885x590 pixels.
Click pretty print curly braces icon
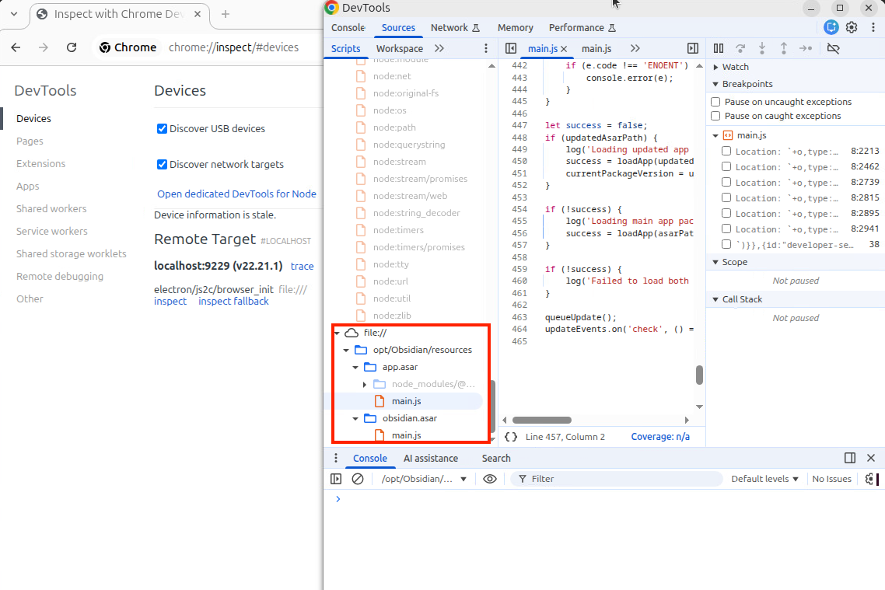511,437
